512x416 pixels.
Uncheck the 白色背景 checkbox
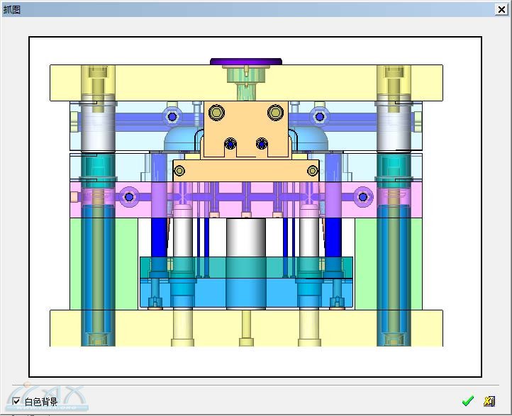(x=17, y=402)
